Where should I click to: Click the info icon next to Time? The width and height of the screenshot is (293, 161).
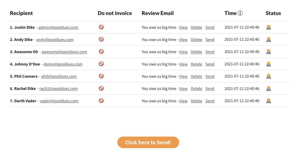pyautogui.click(x=240, y=13)
